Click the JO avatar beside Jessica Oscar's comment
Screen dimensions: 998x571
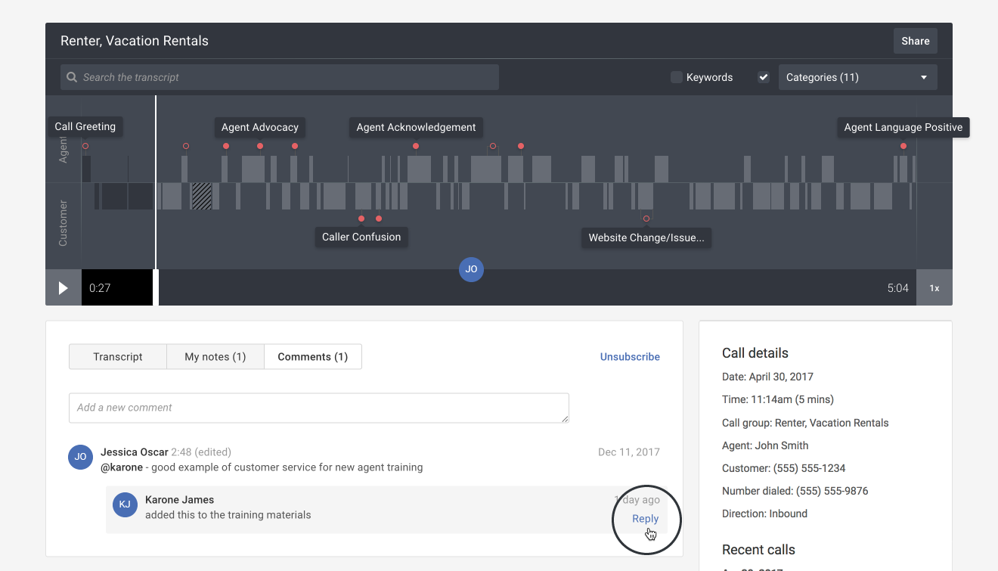(80, 457)
